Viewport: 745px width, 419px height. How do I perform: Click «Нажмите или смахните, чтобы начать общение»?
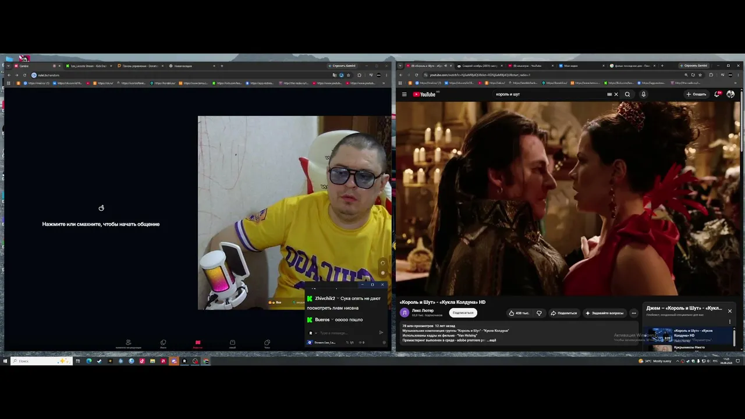pyautogui.click(x=101, y=224)
